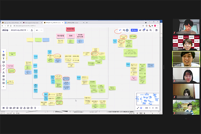The image size is (201, 134).
Task: Open Miro board search magnifier
Action: click(151, 30)
